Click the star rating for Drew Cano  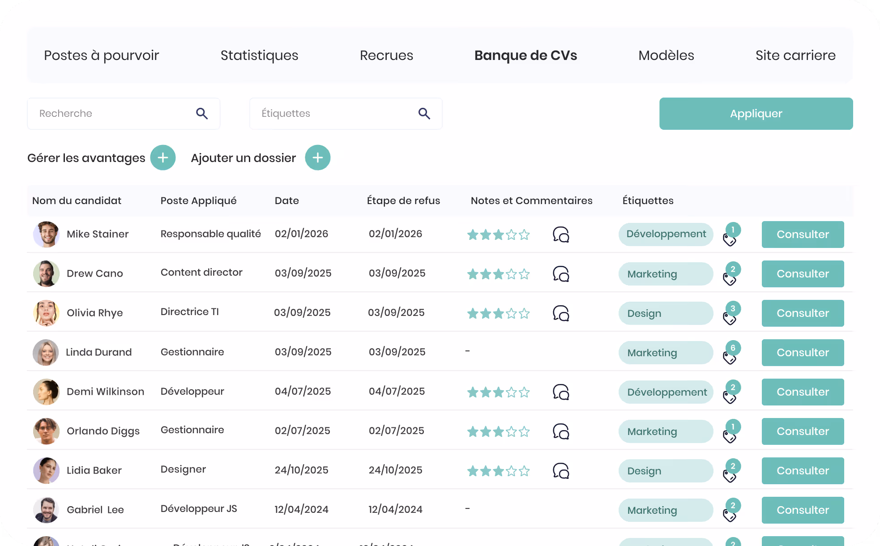coord(499,274)
